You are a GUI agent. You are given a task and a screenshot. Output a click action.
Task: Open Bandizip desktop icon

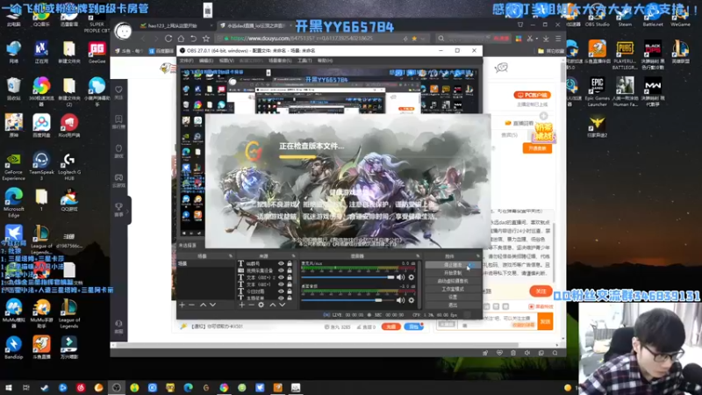(13, 348)
